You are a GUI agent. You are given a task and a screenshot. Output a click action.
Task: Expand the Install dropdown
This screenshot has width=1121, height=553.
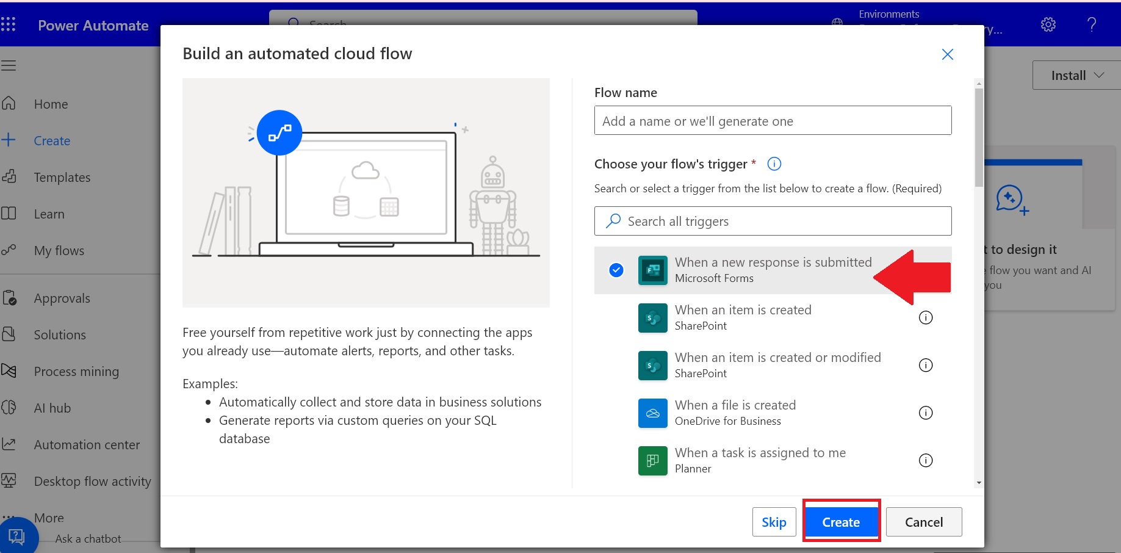[1076, 75]
